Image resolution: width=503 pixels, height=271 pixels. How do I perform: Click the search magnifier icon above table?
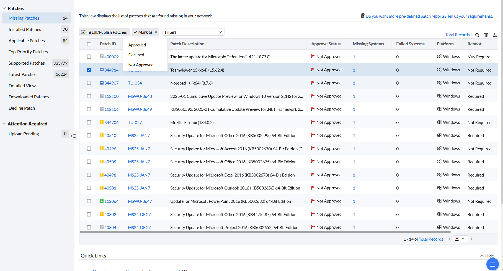[477, 35]
